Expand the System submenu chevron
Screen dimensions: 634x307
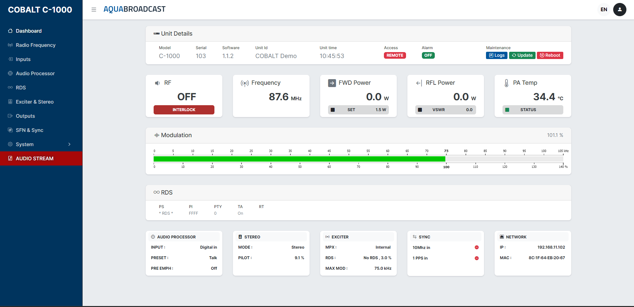coord(69,144)
